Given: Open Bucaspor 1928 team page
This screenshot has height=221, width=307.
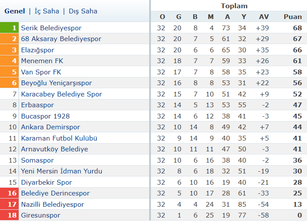Looking at the screenshot, I should pos(45,116).
